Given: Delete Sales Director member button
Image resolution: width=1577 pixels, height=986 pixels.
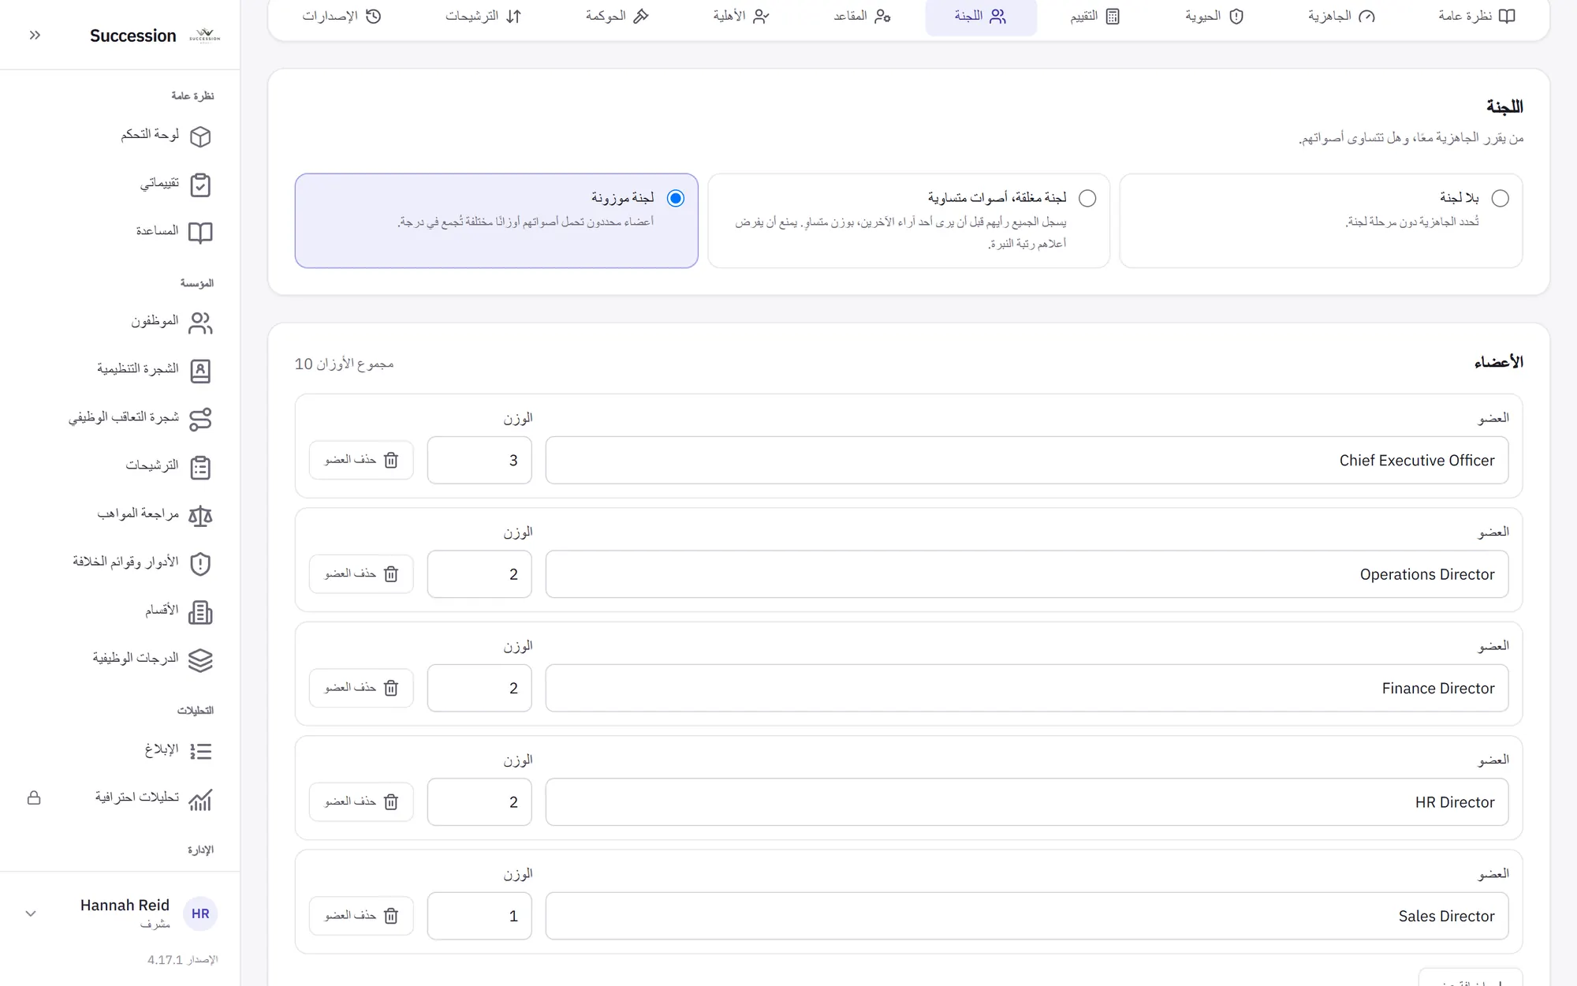Looking at the screenshot, I should 361,916.
